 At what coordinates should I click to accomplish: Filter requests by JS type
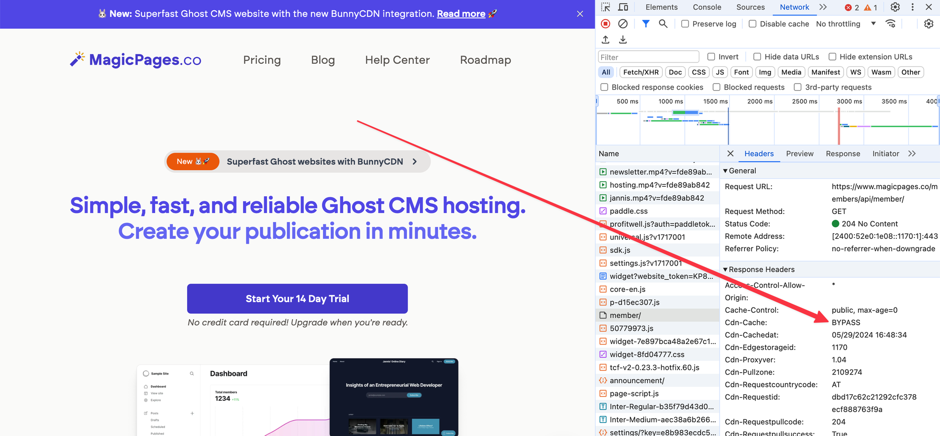coord(720,72)
